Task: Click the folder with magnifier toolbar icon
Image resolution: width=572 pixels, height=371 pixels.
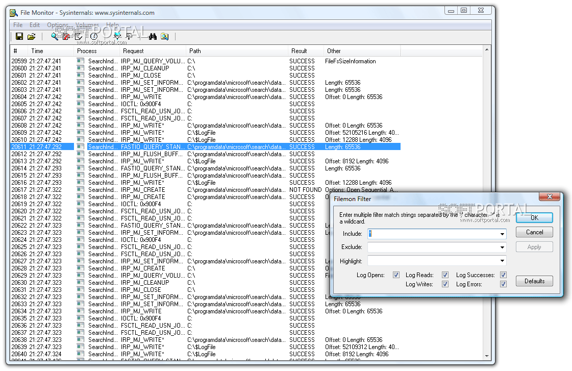Action: 164,36
